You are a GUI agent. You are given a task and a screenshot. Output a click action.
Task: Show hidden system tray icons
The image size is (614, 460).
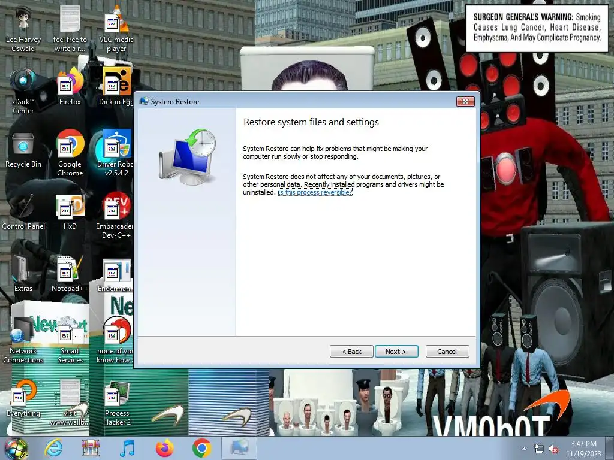[524, 449]
